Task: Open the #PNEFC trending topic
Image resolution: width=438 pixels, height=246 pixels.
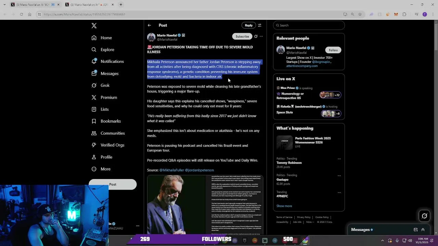Action: click(x=282, y=196)
